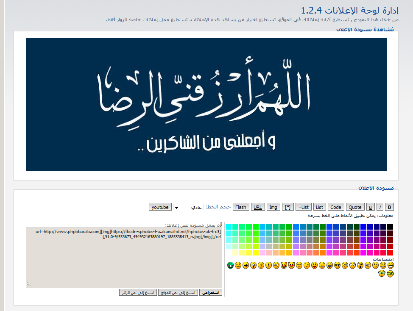Click the Quote BBCode button
The width and height of the screenshot is (413, 311).
355,207
